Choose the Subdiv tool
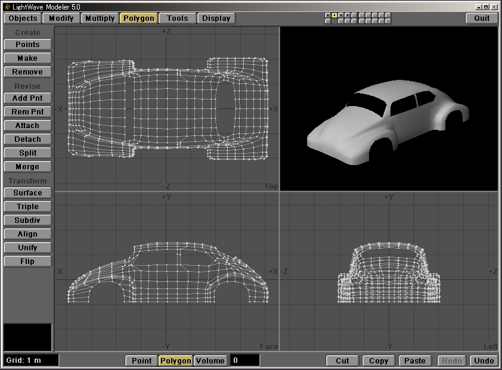 [27, 220]
